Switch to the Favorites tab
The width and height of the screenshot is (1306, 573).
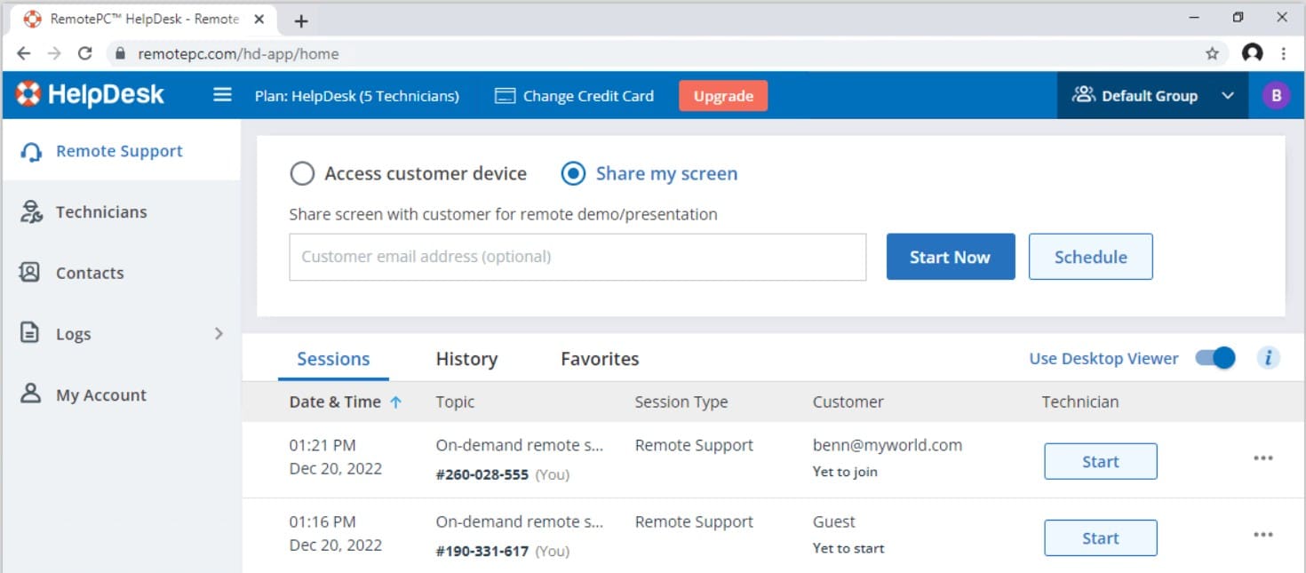[x=599, y=358]
